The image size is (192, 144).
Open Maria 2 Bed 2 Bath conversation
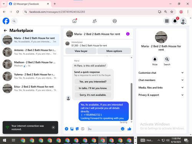pyautogui.click(x=30, y=40)
